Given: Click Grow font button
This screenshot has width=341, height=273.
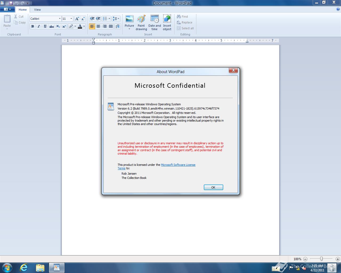Looking at the screenshot, I should click(x=77, y=19).
